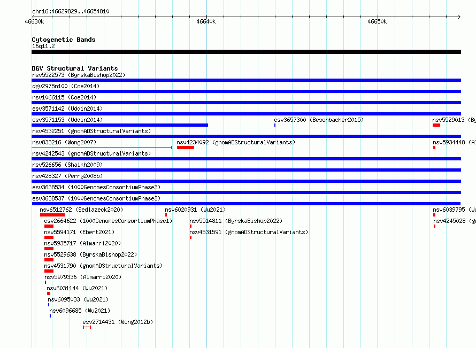This screenshot has width=476, height=348.
Task: Open the esv3571153 (Uddin2014) variant label
Action: point(67,120)
